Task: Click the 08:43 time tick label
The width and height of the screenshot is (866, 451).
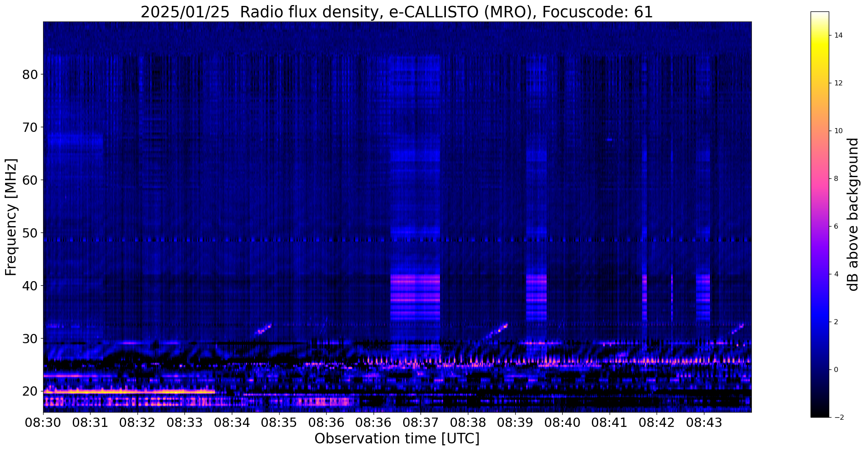Action: click(x=704, y=423)
